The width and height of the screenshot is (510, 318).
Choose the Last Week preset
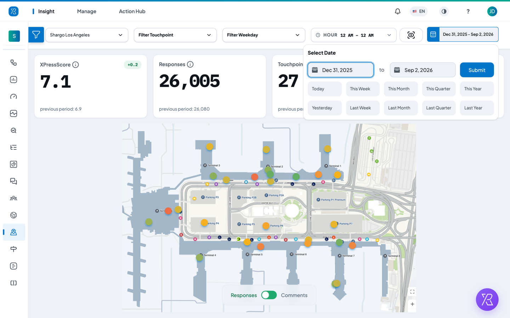click(363, 108)
